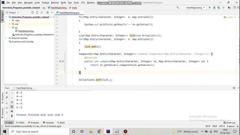Open the HashMapSorting run configuration dropdown
Image resolution: width=240 pixels, height=135 pixels.
tap(194, 7)
